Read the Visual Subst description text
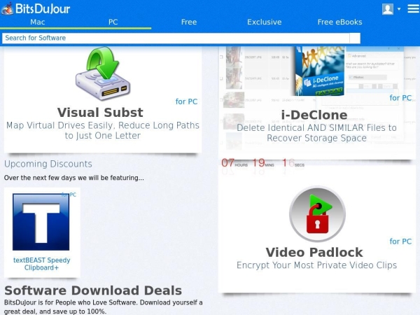Image resolution: width=420 pixels, height=315 pixels. pyautogui.click(x=103, y=130)
